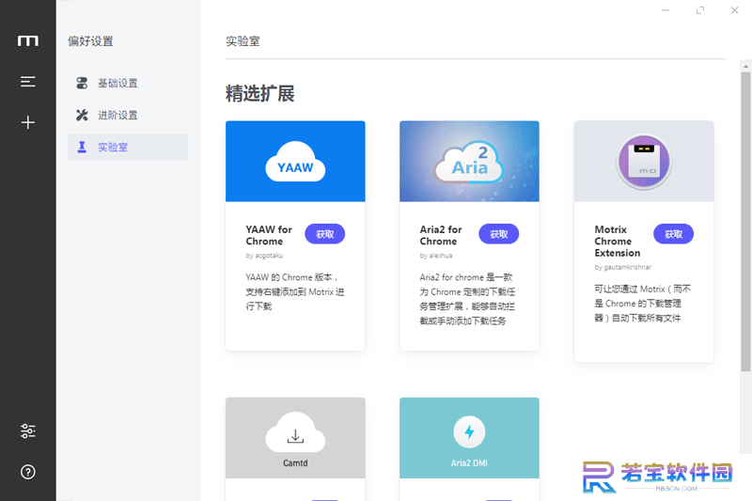Click the YAAW extension description text
The image size is (752, 501).
295,291
